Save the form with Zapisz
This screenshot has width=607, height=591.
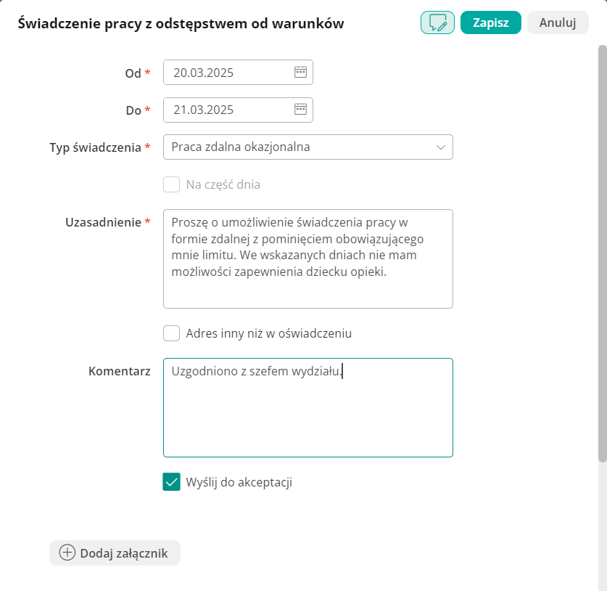click(x=490, y=23)
